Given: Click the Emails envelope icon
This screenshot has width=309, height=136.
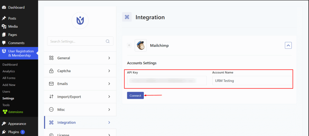Looking at the screenshot, I should pos(51,84).
